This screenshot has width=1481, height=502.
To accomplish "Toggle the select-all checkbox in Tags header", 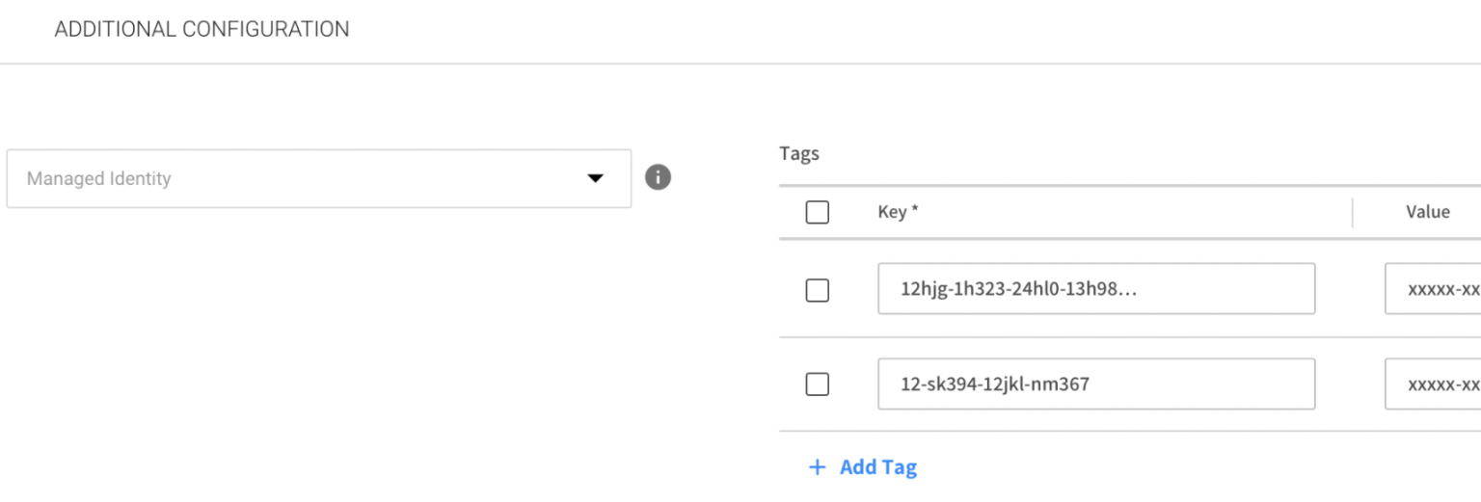I will (x=817, y=212).
